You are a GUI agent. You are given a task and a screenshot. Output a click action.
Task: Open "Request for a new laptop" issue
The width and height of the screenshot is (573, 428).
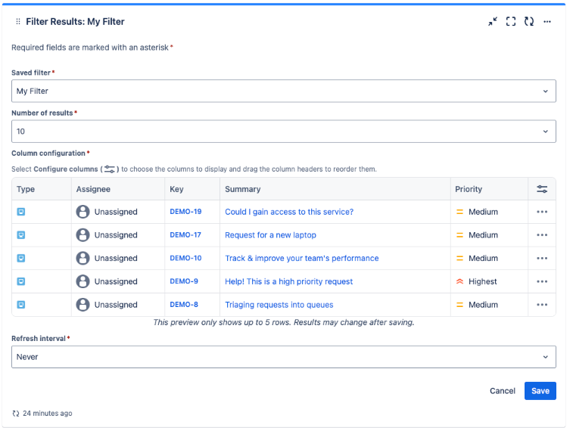pyautogui.click(x=270, y=235)
